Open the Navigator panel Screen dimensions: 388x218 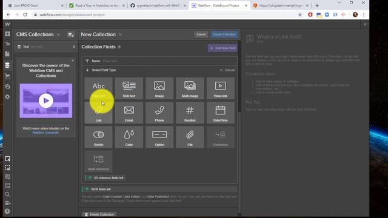[7, 44]
